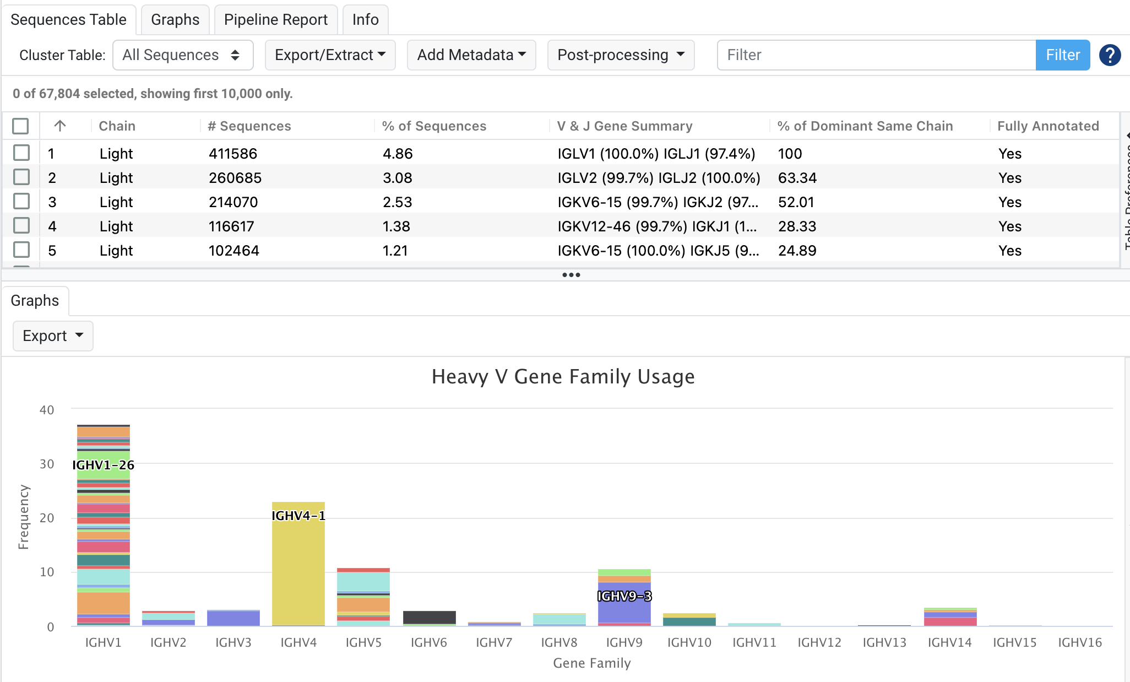Screen dimensions: 1130x682
Task: Open the All Sequences cluster table dropdown
Action: coord(182,55)
